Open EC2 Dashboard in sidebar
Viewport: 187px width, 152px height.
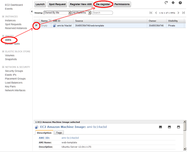click(x=14, y=5)
